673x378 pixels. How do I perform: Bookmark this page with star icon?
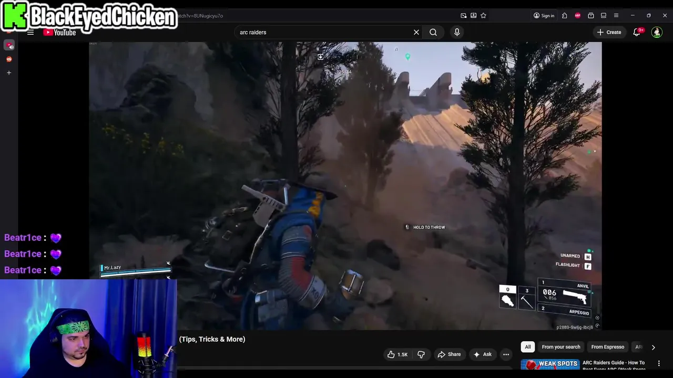coord(483,16)
